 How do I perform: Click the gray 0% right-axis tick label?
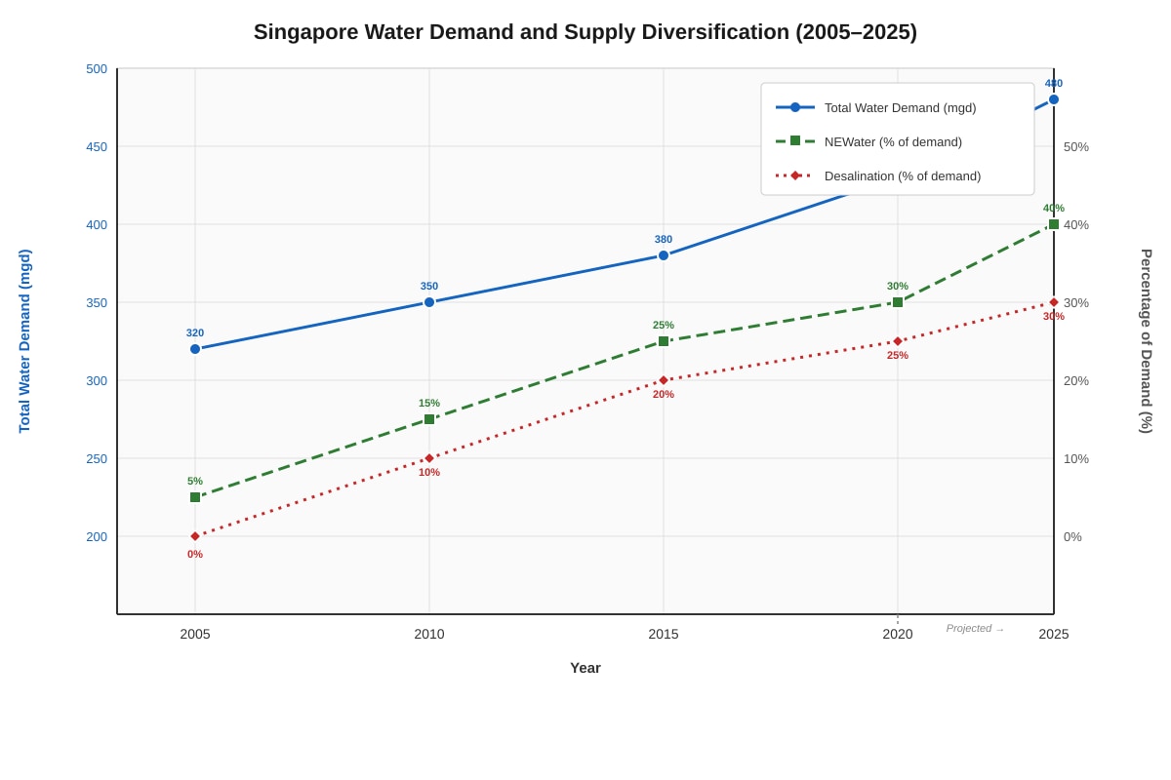(x=1072, y=536)
